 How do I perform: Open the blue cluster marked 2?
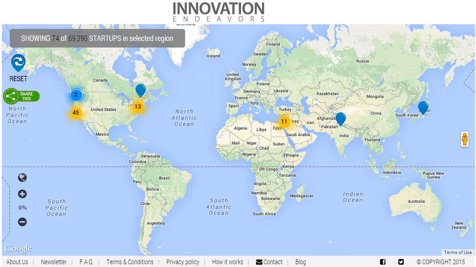(x=76, y=95)
